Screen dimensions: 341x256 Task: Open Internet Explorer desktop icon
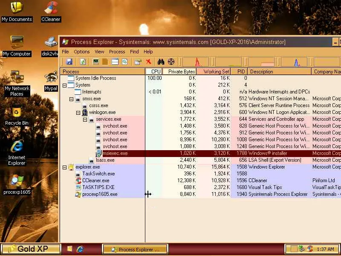(17, 153)
